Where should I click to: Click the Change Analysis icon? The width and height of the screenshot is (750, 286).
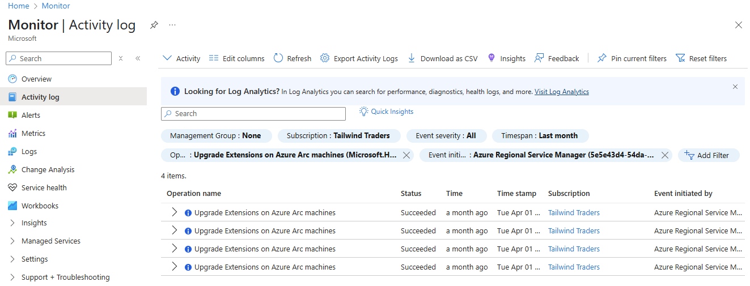pyautogui.click(x=12, y=169)
